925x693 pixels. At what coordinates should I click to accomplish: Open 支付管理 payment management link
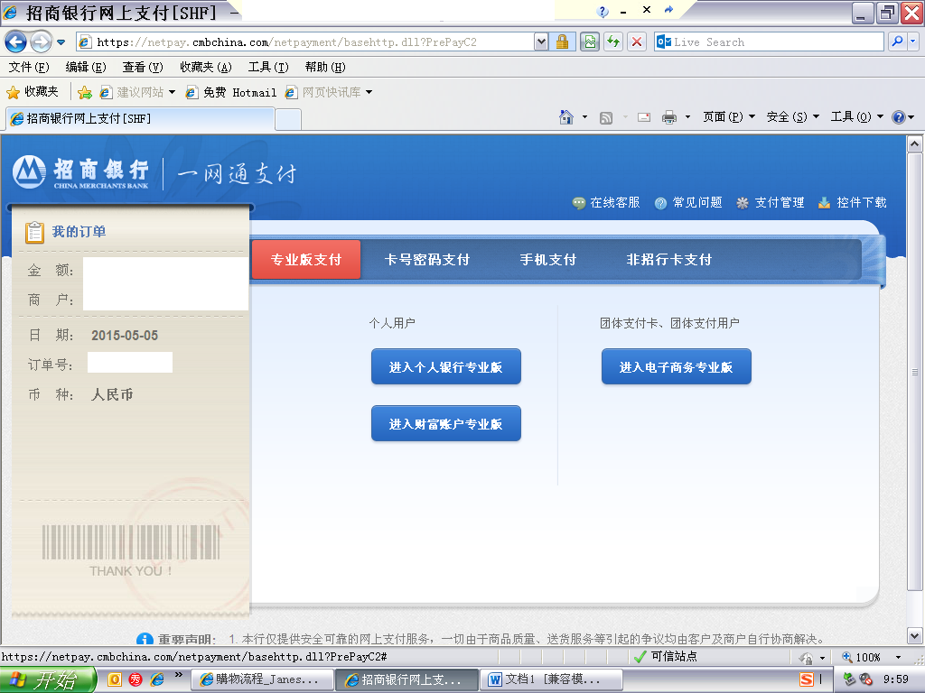click(x=771, y=203)
